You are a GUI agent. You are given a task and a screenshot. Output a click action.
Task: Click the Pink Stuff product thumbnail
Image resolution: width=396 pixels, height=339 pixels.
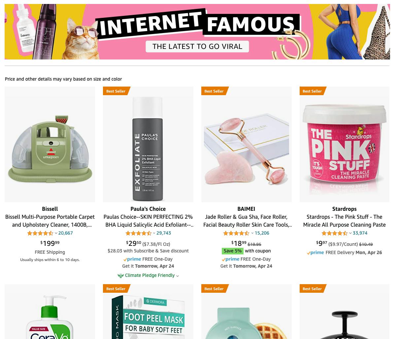pyautogui.click(x=344, y=144)
